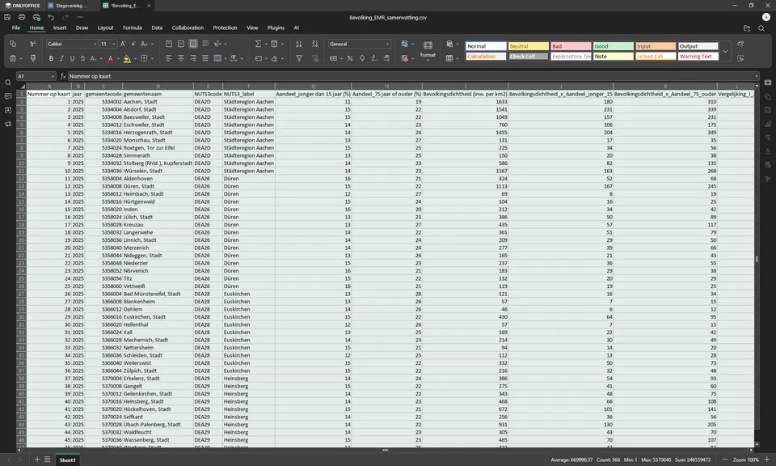Open the Plugins tab

pyautogui.click(x=276, y=28)
